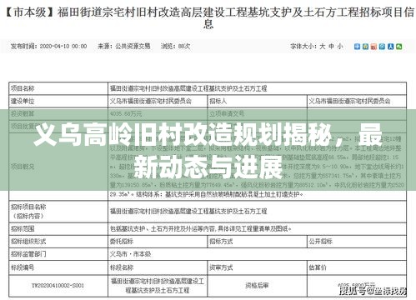This screenshot has width=416, height=300.
Task: Select the 标段名称 header cell
Action: [x=122, y=267]
